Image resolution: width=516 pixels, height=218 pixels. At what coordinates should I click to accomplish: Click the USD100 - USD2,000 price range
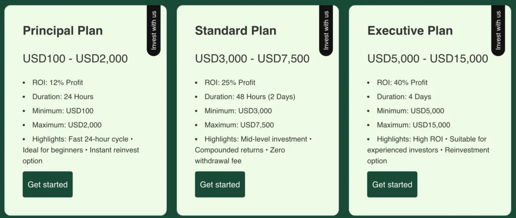click(x=75, y=59)
